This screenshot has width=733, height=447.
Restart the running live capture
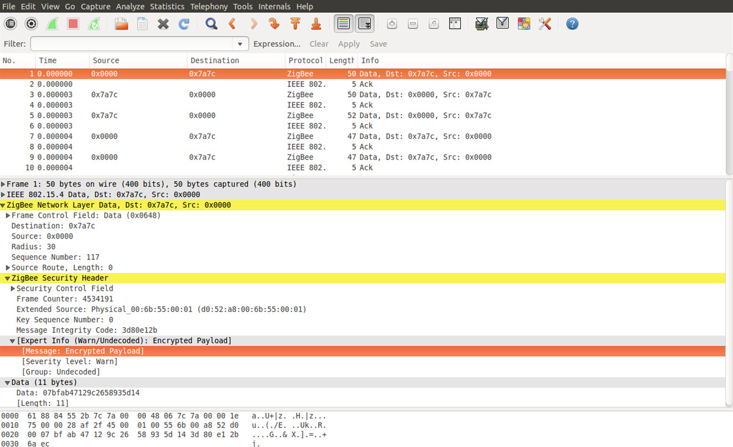coord(94,24)
